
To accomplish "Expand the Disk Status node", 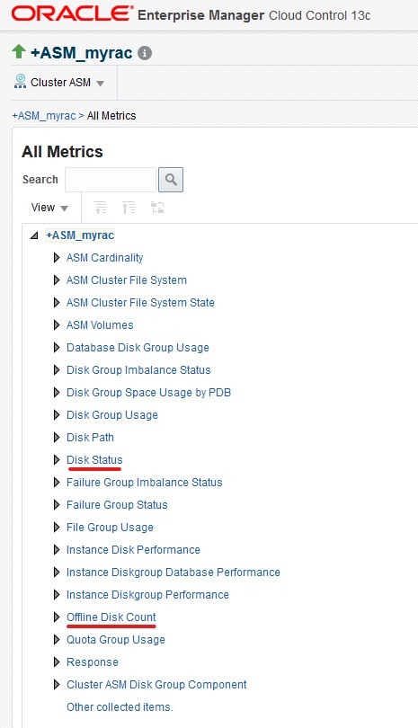I will click(x=57, y=459).
